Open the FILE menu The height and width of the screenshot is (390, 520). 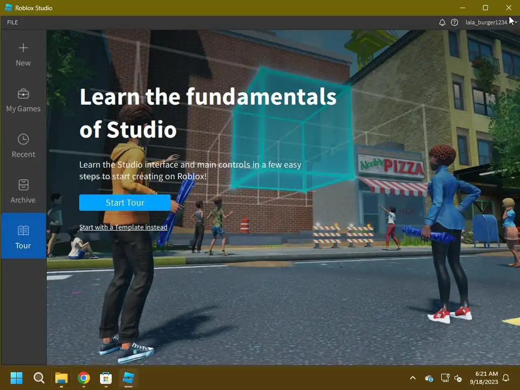click(13, 22)
